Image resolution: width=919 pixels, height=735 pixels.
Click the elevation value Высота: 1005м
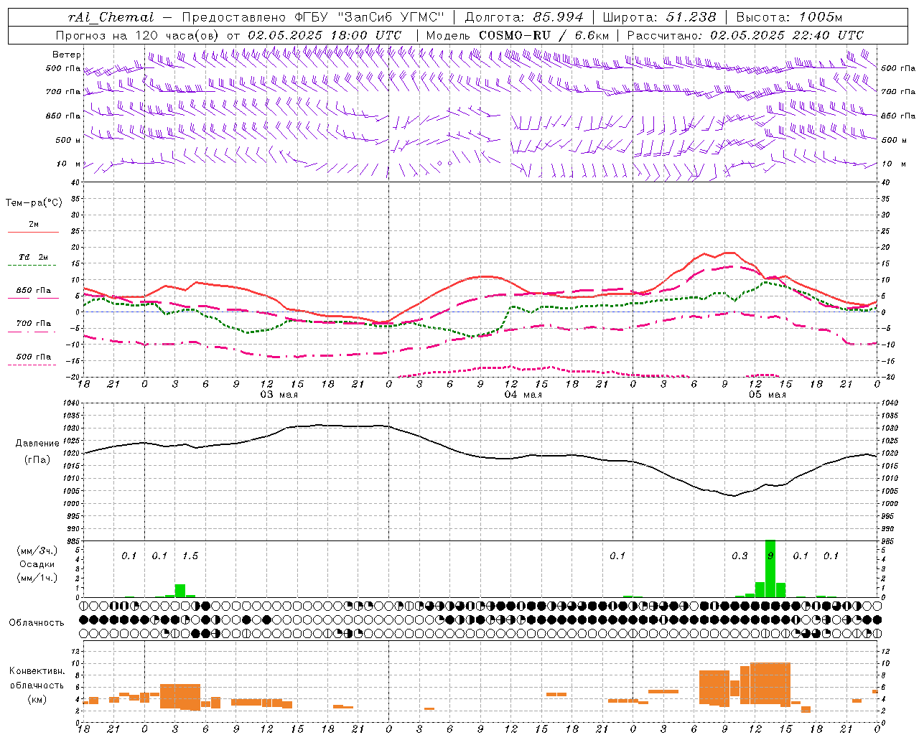(x=789, y=17)
